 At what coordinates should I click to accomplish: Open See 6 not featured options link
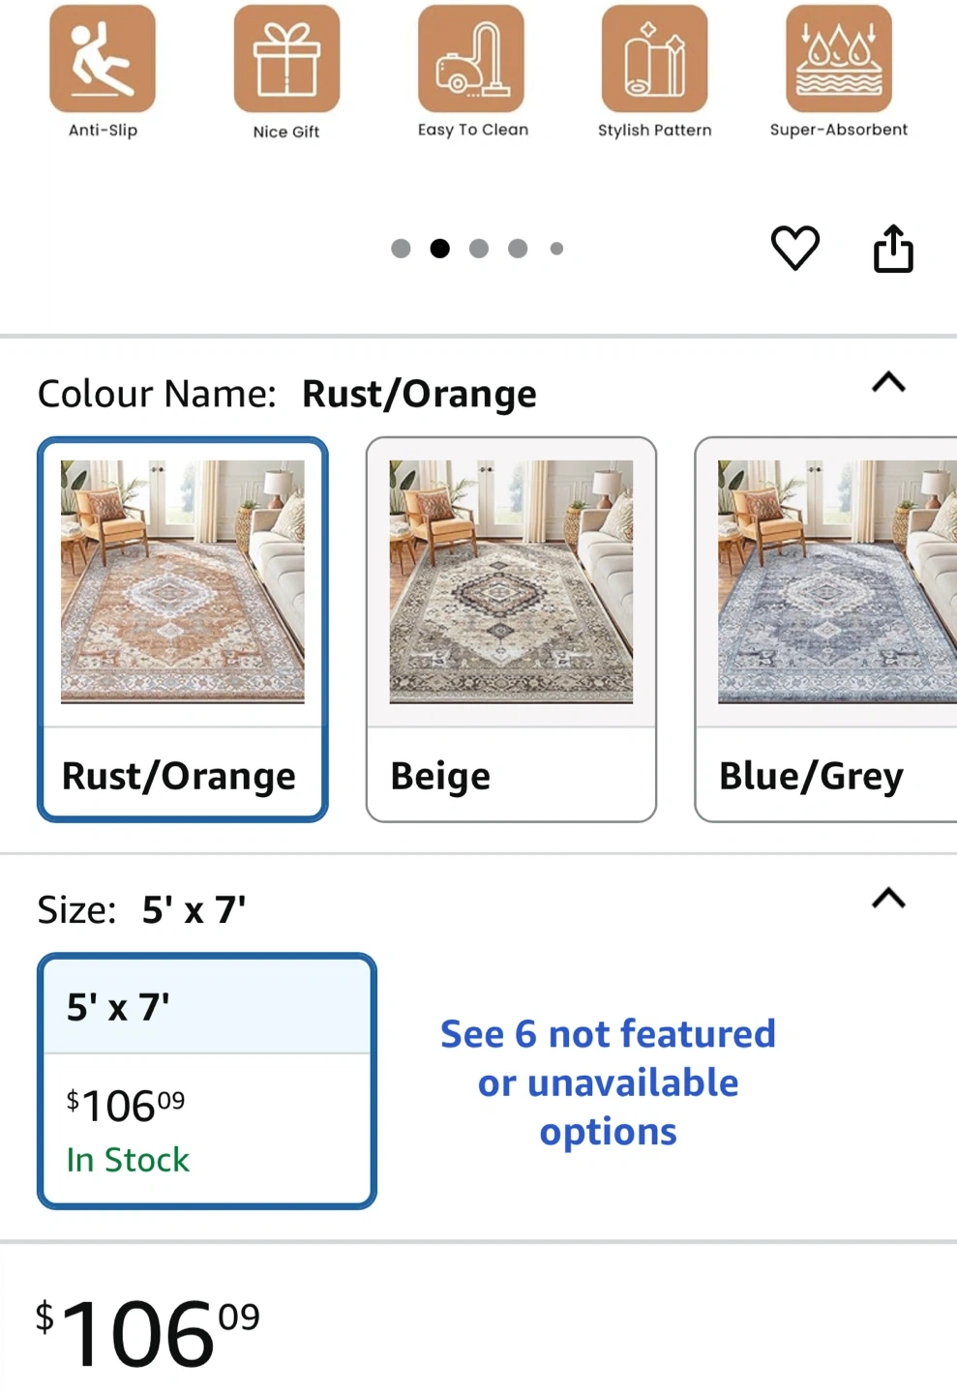608,1082
